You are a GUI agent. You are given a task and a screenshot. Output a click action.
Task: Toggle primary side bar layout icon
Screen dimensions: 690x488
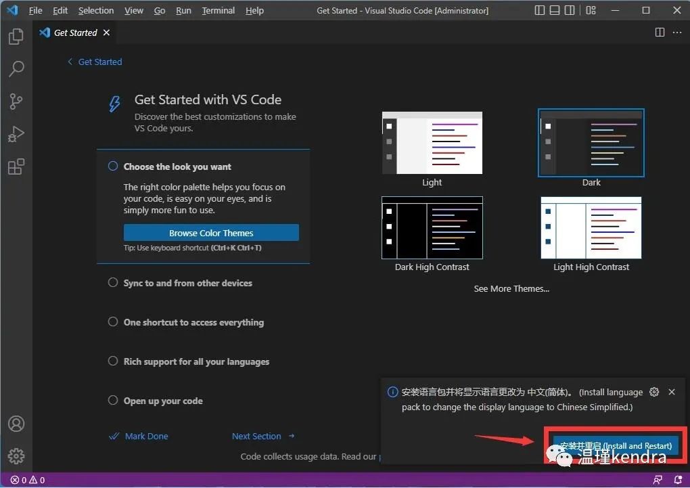(x=540, y=10)
